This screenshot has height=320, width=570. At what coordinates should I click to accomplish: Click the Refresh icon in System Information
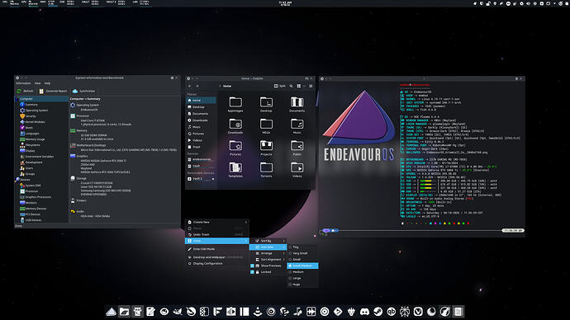[19, 91]
